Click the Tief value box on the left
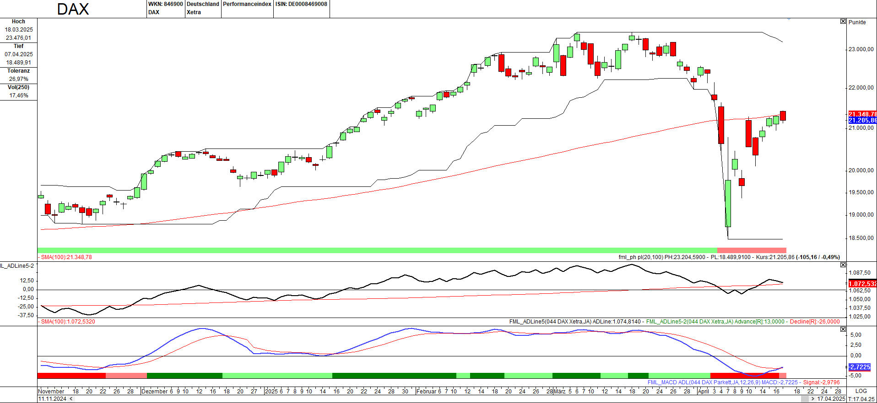This screenshot has height=403, width=877. 19,55
